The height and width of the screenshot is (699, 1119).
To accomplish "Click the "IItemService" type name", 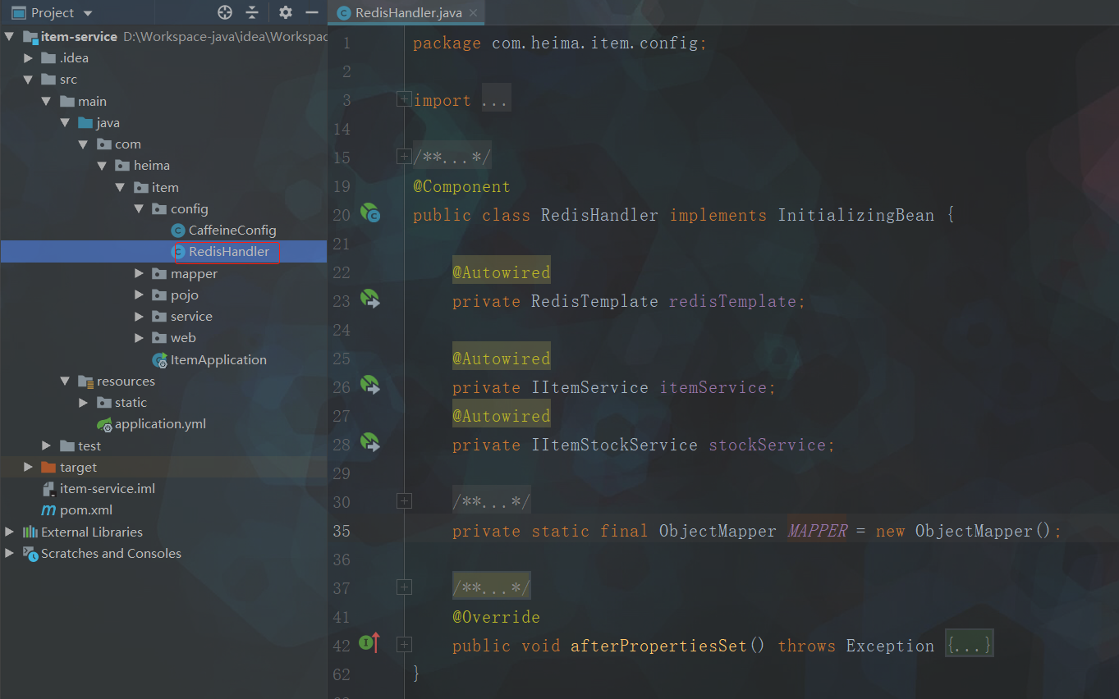I will [589, 387].
